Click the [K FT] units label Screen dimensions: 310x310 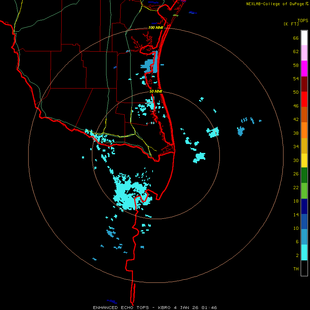pyautogui.click(x=291, y=24)
